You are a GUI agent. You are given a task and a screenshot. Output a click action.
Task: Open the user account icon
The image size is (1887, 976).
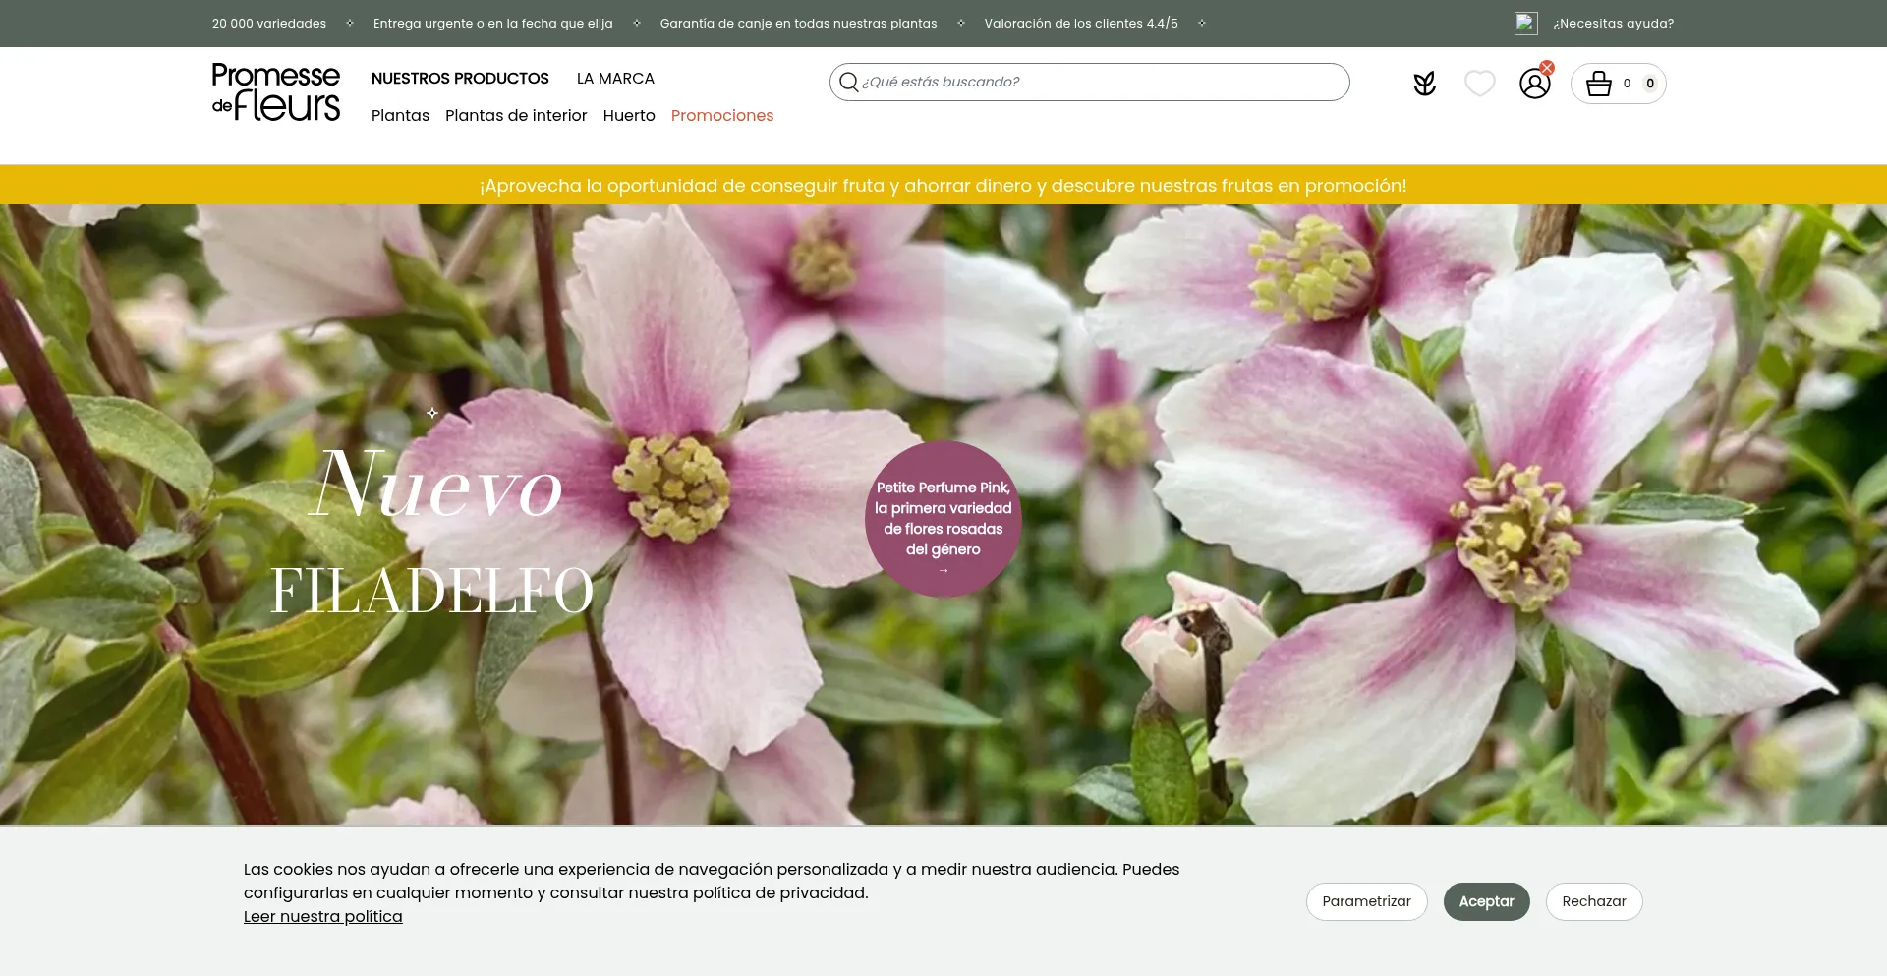1534,84
